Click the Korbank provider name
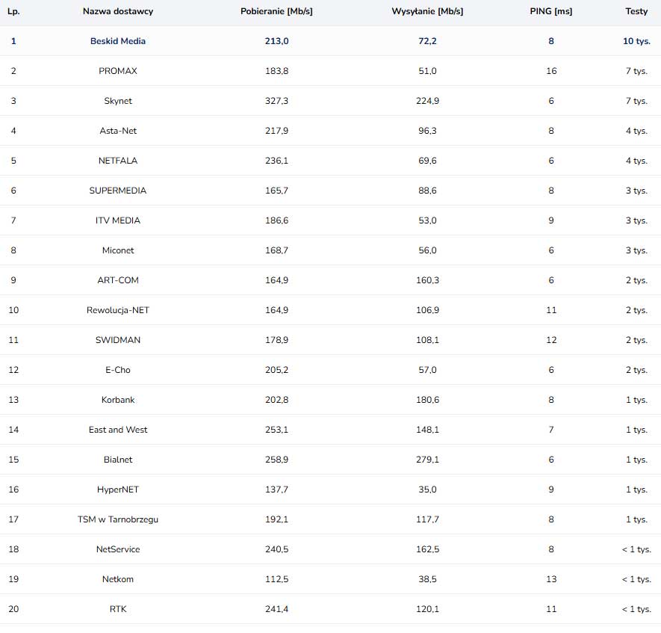661x633 pixels. point(118,400)
